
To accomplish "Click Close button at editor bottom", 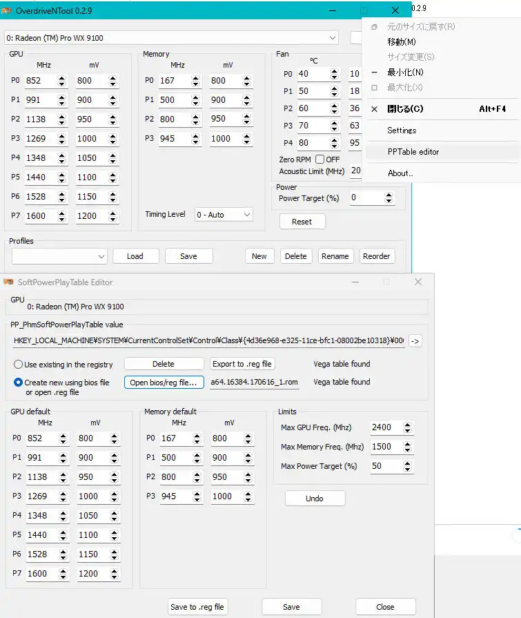I will (385, 607).
